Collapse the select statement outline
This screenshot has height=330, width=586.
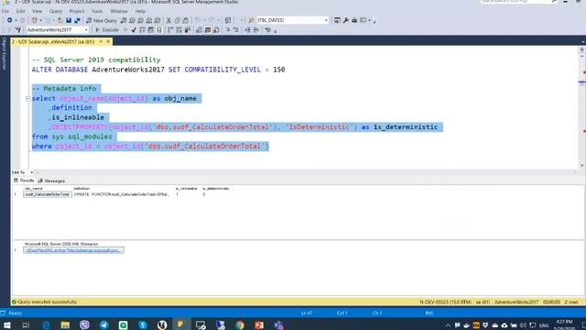(27, 99)
